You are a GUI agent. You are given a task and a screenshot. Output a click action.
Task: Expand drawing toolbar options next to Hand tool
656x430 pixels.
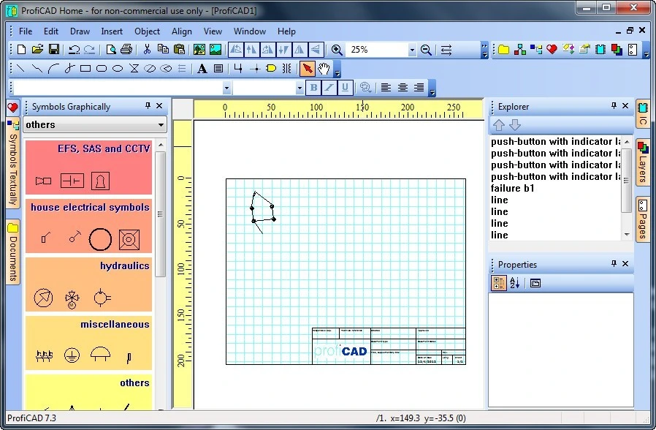pyautogui.click(x=337, y=69)
